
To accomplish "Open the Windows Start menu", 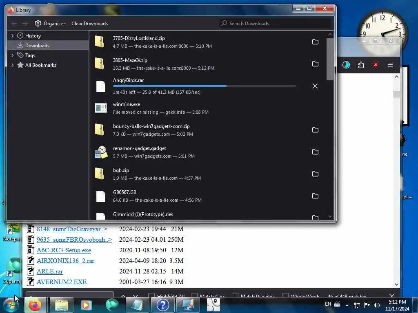I will [11, 305].
